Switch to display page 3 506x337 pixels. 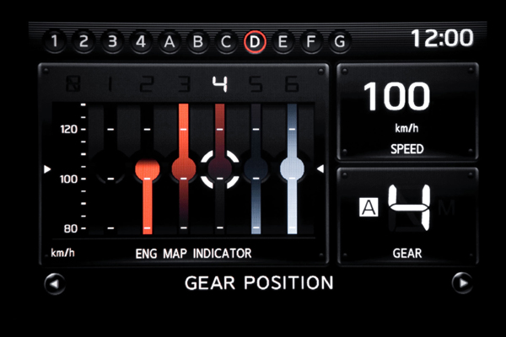point(112,41)
